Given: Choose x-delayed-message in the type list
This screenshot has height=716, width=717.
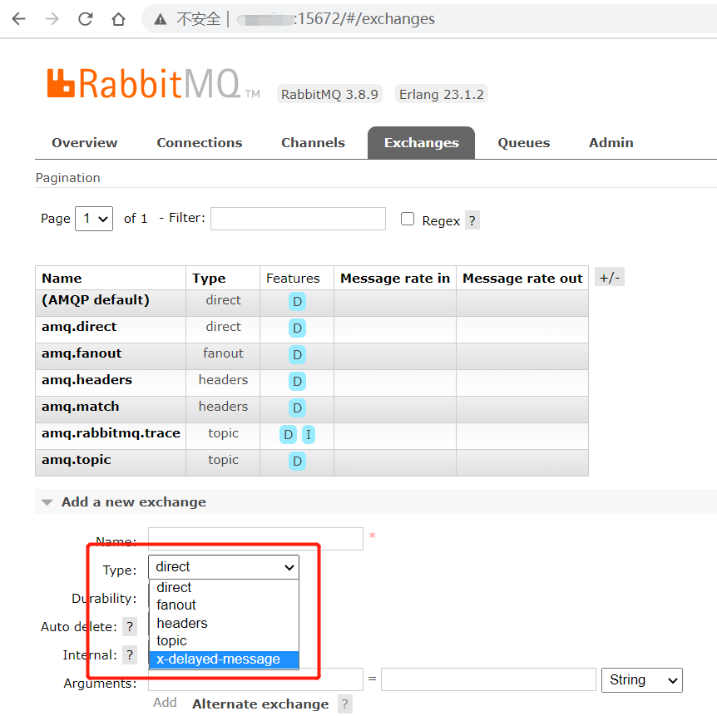Looking at the screenshot, I should [224, 659].
